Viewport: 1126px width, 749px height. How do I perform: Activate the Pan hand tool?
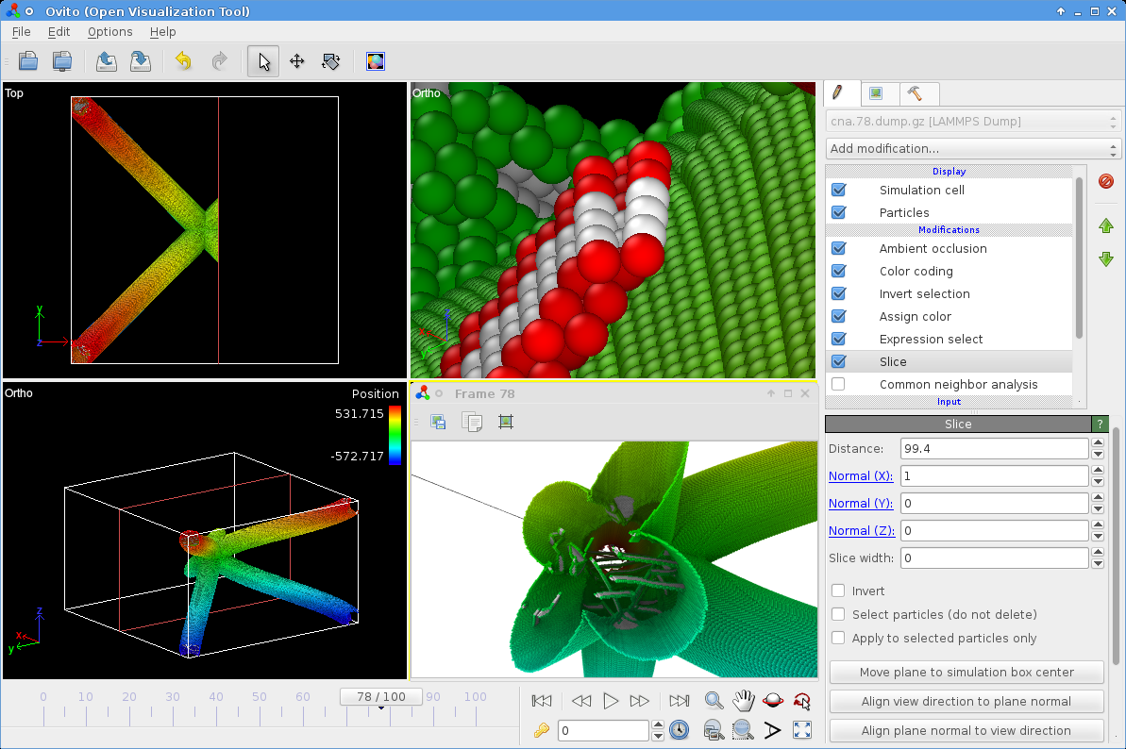(744, 700)
